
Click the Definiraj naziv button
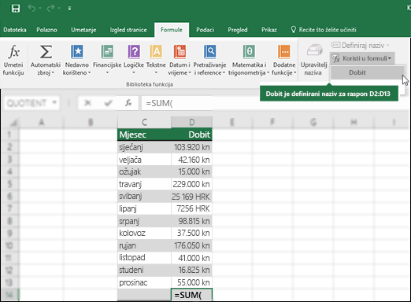(x=360, y=46)
